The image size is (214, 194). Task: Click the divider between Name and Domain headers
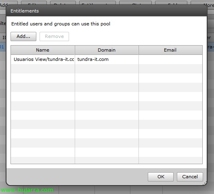click(75, 50)
